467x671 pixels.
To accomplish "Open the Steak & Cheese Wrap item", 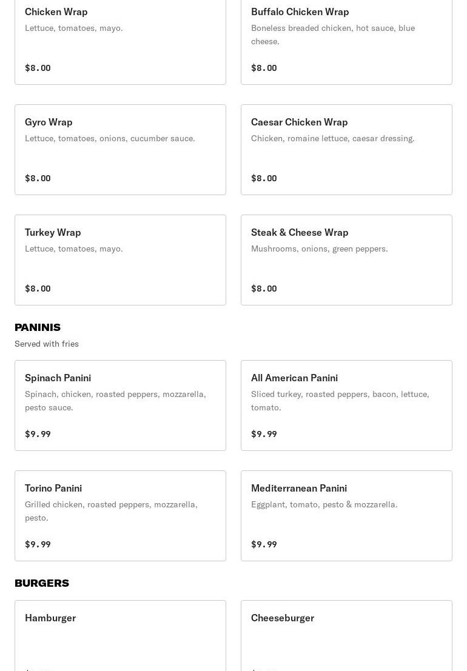I will pos(346,260).
